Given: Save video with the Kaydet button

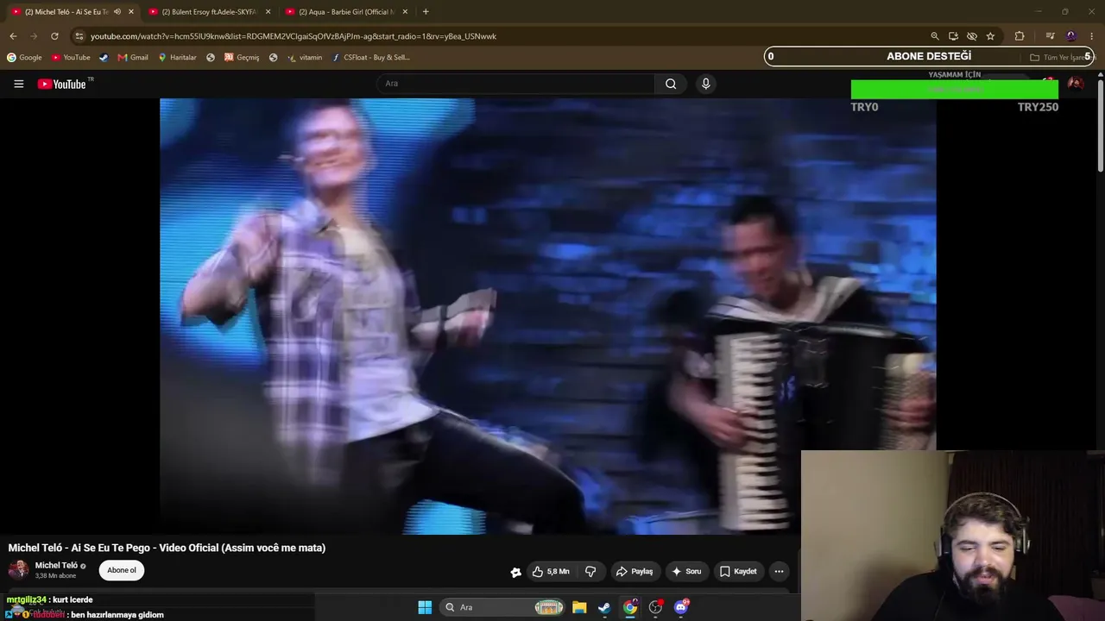Looking at the screenshot, I should 738,571.
